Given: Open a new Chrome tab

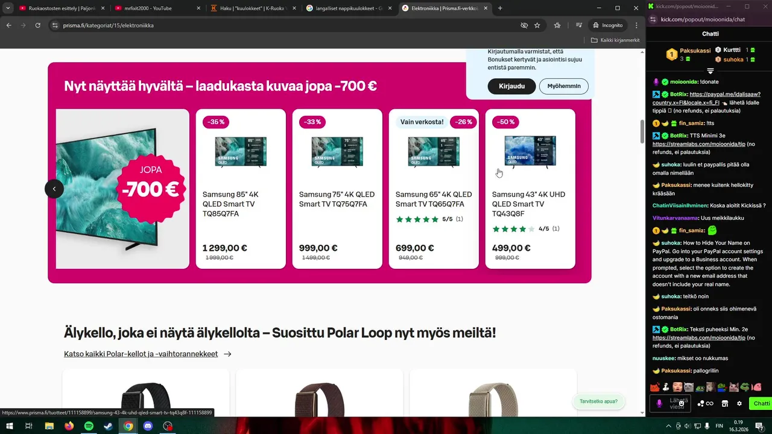Looking at the screenshot, I should point(500,8).
